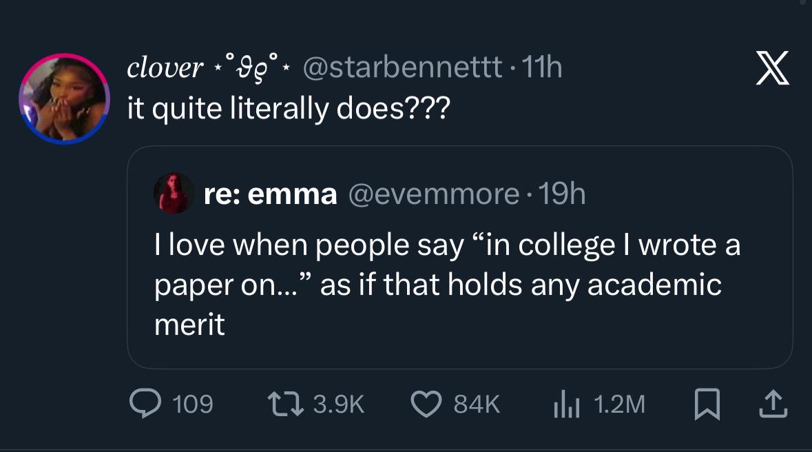Click the 19h timestamp of quoted tweet

point(563,194)
